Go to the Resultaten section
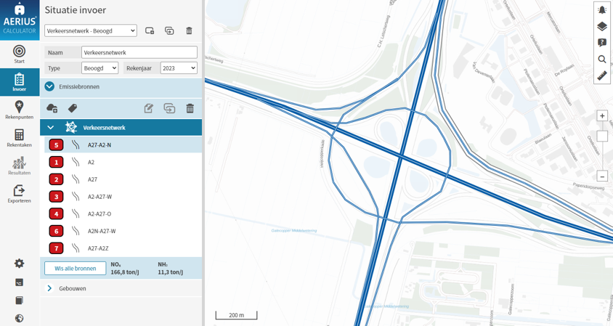Image resolution: width=613 pixels, height=326 pixels. click(x=19, y=166)
